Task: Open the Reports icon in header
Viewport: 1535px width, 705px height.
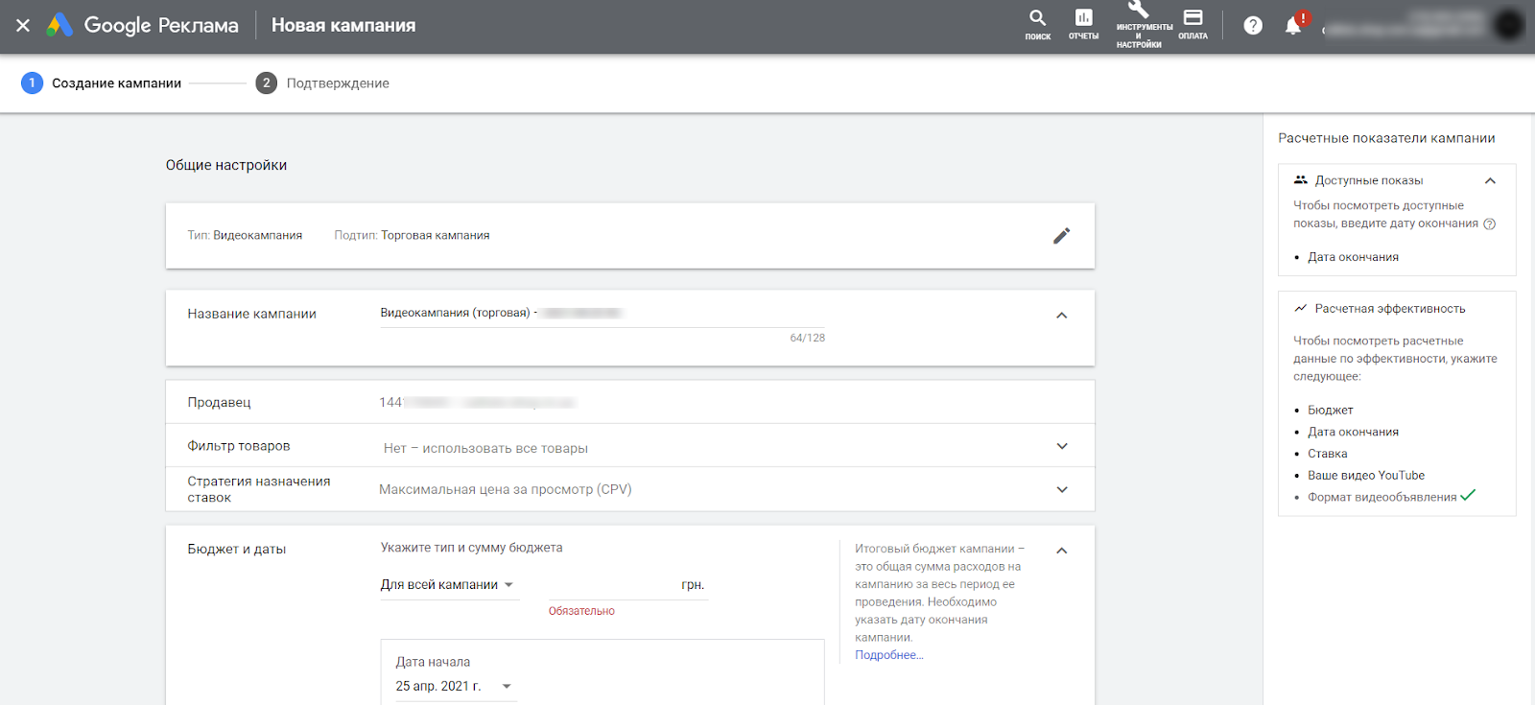Action: (1083, 19)
